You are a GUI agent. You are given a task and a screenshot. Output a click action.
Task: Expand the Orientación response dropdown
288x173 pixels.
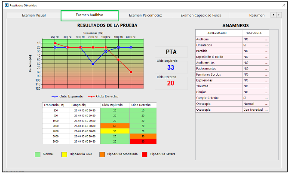[266, 45]
